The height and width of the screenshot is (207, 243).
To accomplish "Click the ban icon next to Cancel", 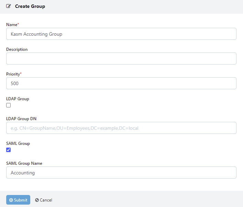I will tap(37, 200).
